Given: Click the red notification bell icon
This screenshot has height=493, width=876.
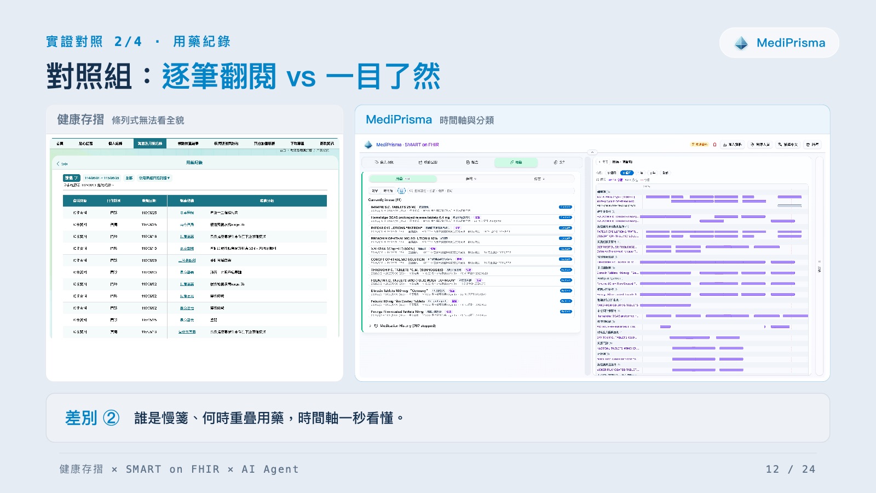Looking at the screenshot, I should 714,145.
